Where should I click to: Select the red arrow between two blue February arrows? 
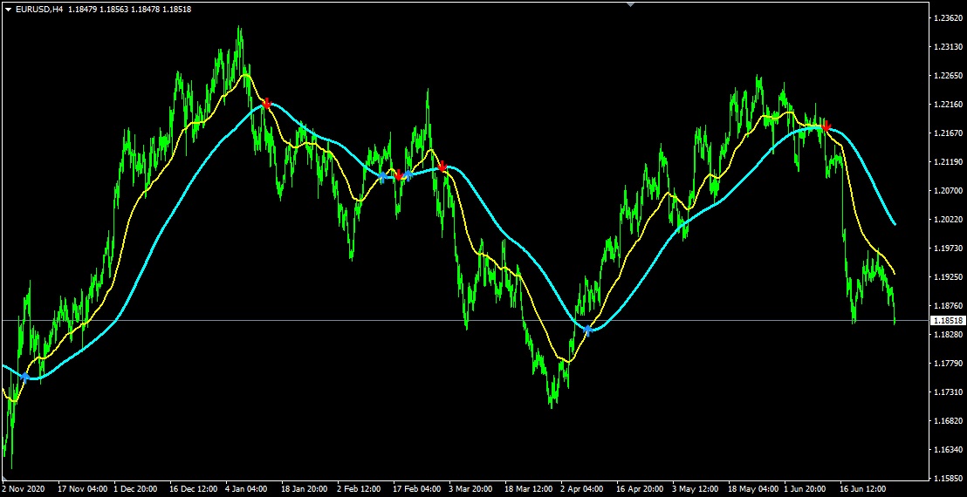click(398, 175)
